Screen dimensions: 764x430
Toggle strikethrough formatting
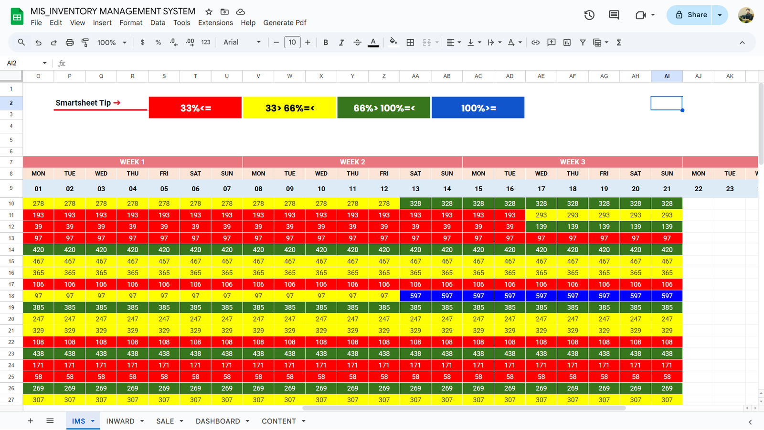pos(357,43)
